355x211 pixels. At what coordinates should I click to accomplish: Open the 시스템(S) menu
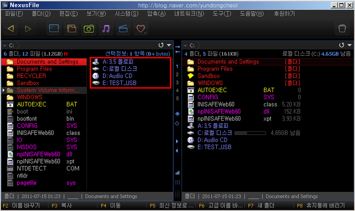[x=126, y=14]
